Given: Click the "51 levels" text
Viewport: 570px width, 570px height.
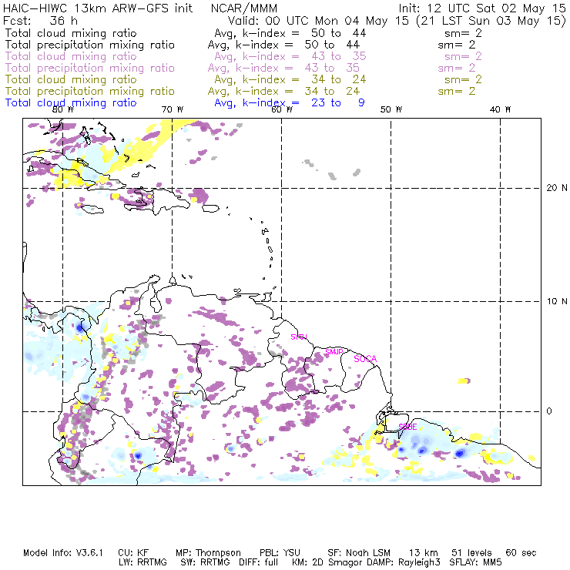Looking at the screenshot, I should tap(471, 553).
